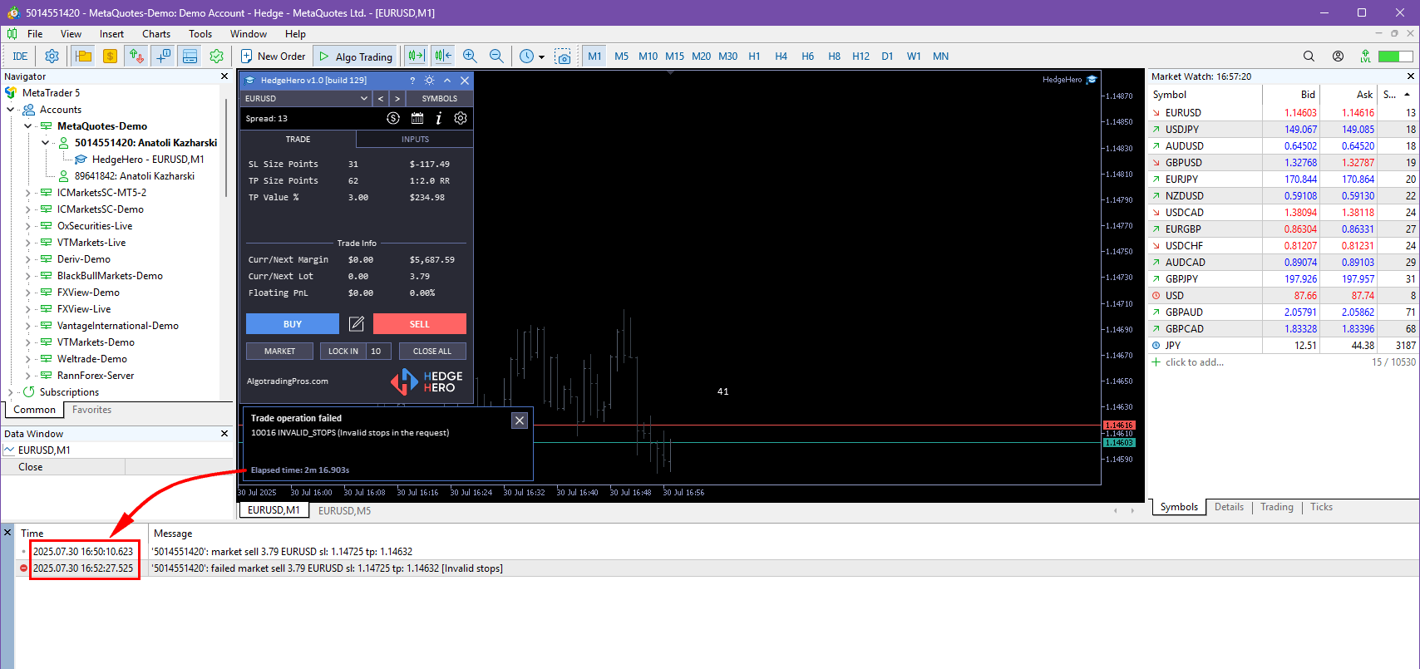Open the Ticks tab in Market Watch
Image resolution: width=1420 pixels, height=669 pixels.
pos(1321,507)
